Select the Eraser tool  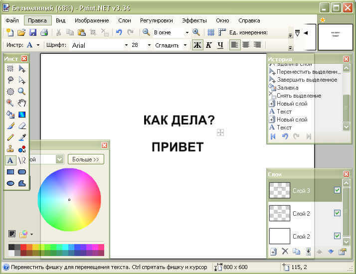(22, 126)
